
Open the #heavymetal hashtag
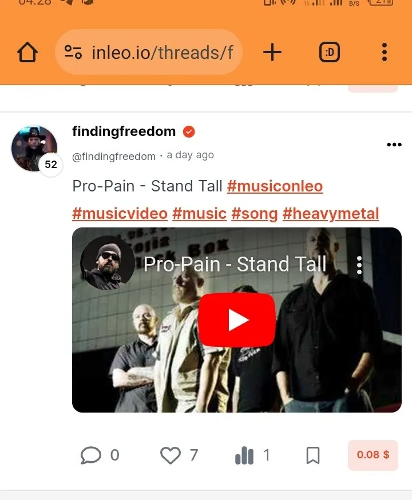[x=331, y=214]
